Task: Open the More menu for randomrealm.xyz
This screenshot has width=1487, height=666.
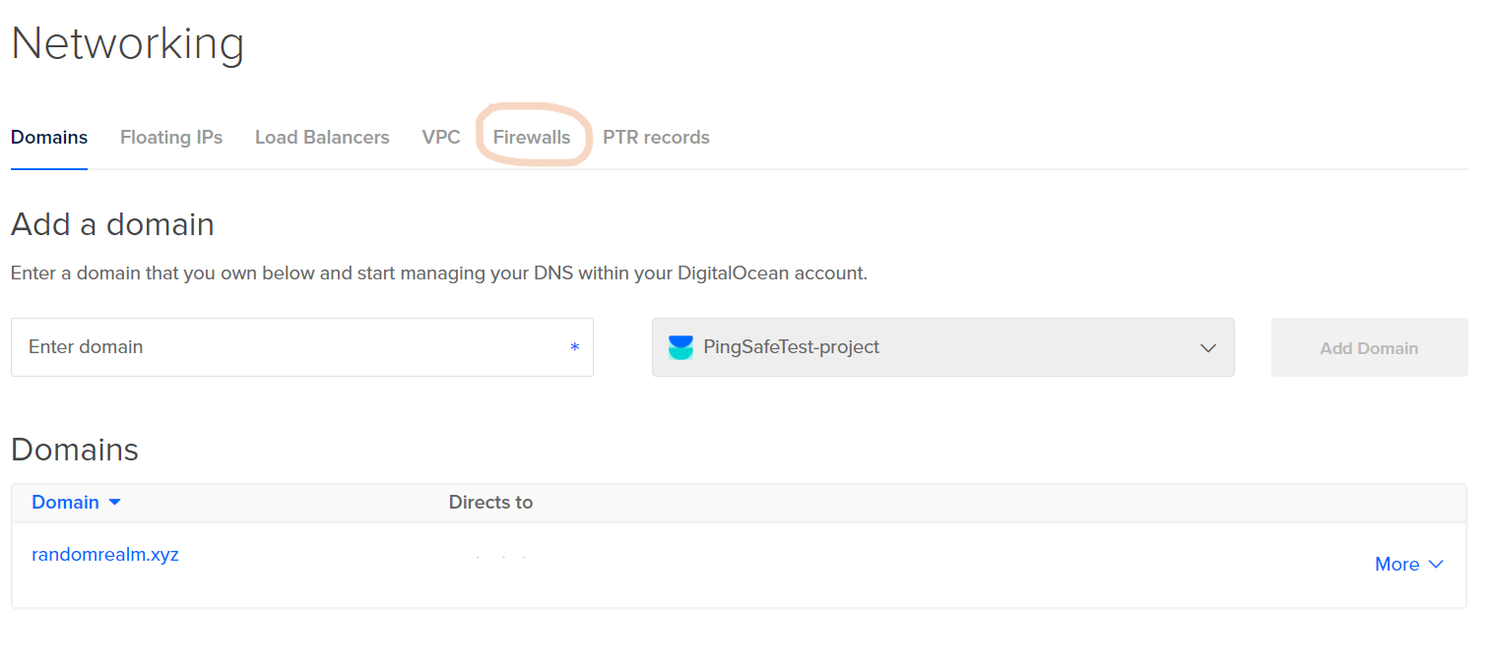Action: point(1397,565)
